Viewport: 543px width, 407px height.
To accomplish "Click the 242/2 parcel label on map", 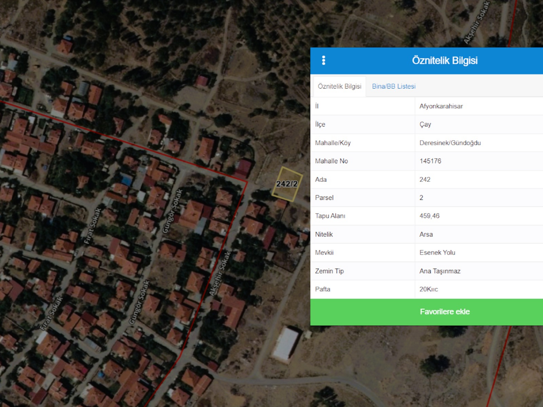I will pyautogui.click(x=287, y=184).
